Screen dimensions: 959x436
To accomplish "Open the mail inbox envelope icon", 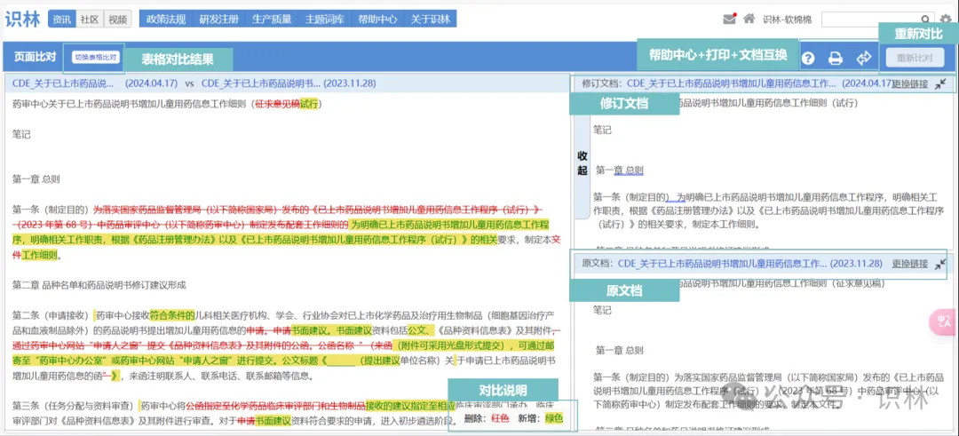I will 728,19.
